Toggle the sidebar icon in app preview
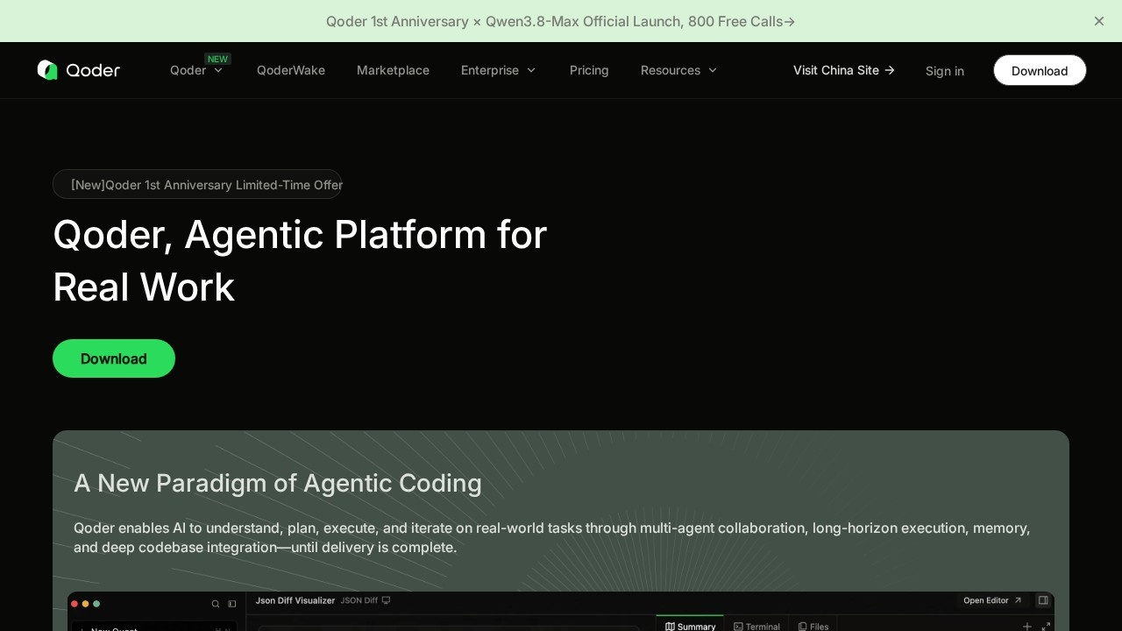 232,604
